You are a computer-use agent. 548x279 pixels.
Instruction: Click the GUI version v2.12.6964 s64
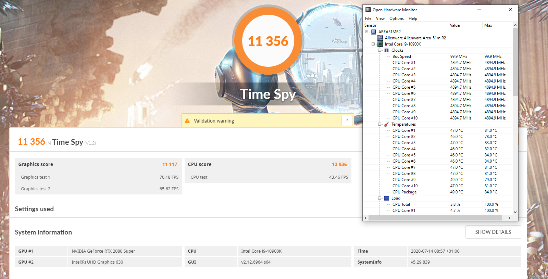tap(256, 262)
